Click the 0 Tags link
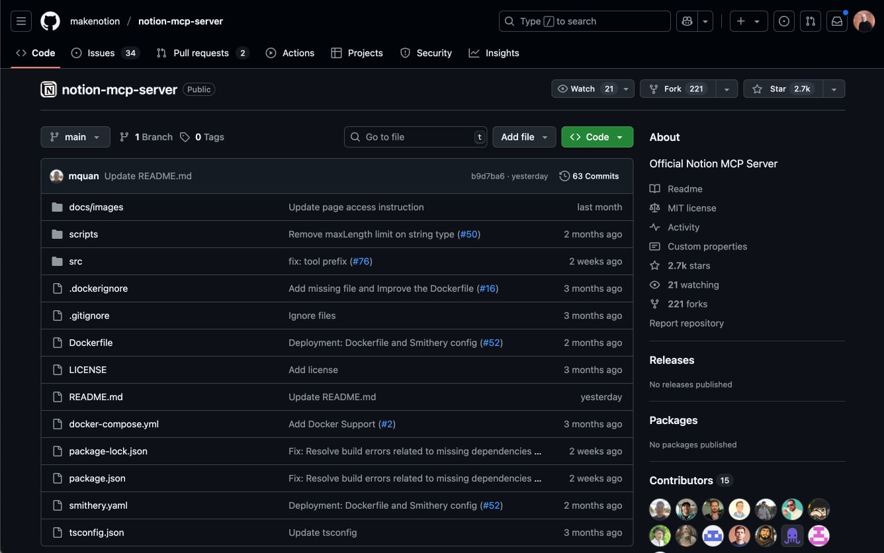This screenshot has height=553, width=884. pyautogui.click(x=202, y=137)
